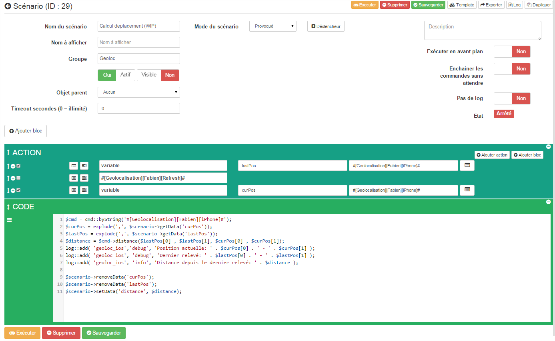Click the hamburger icon in CODE block
Screen dimensions: 555x341
click(x=10, y=220)
